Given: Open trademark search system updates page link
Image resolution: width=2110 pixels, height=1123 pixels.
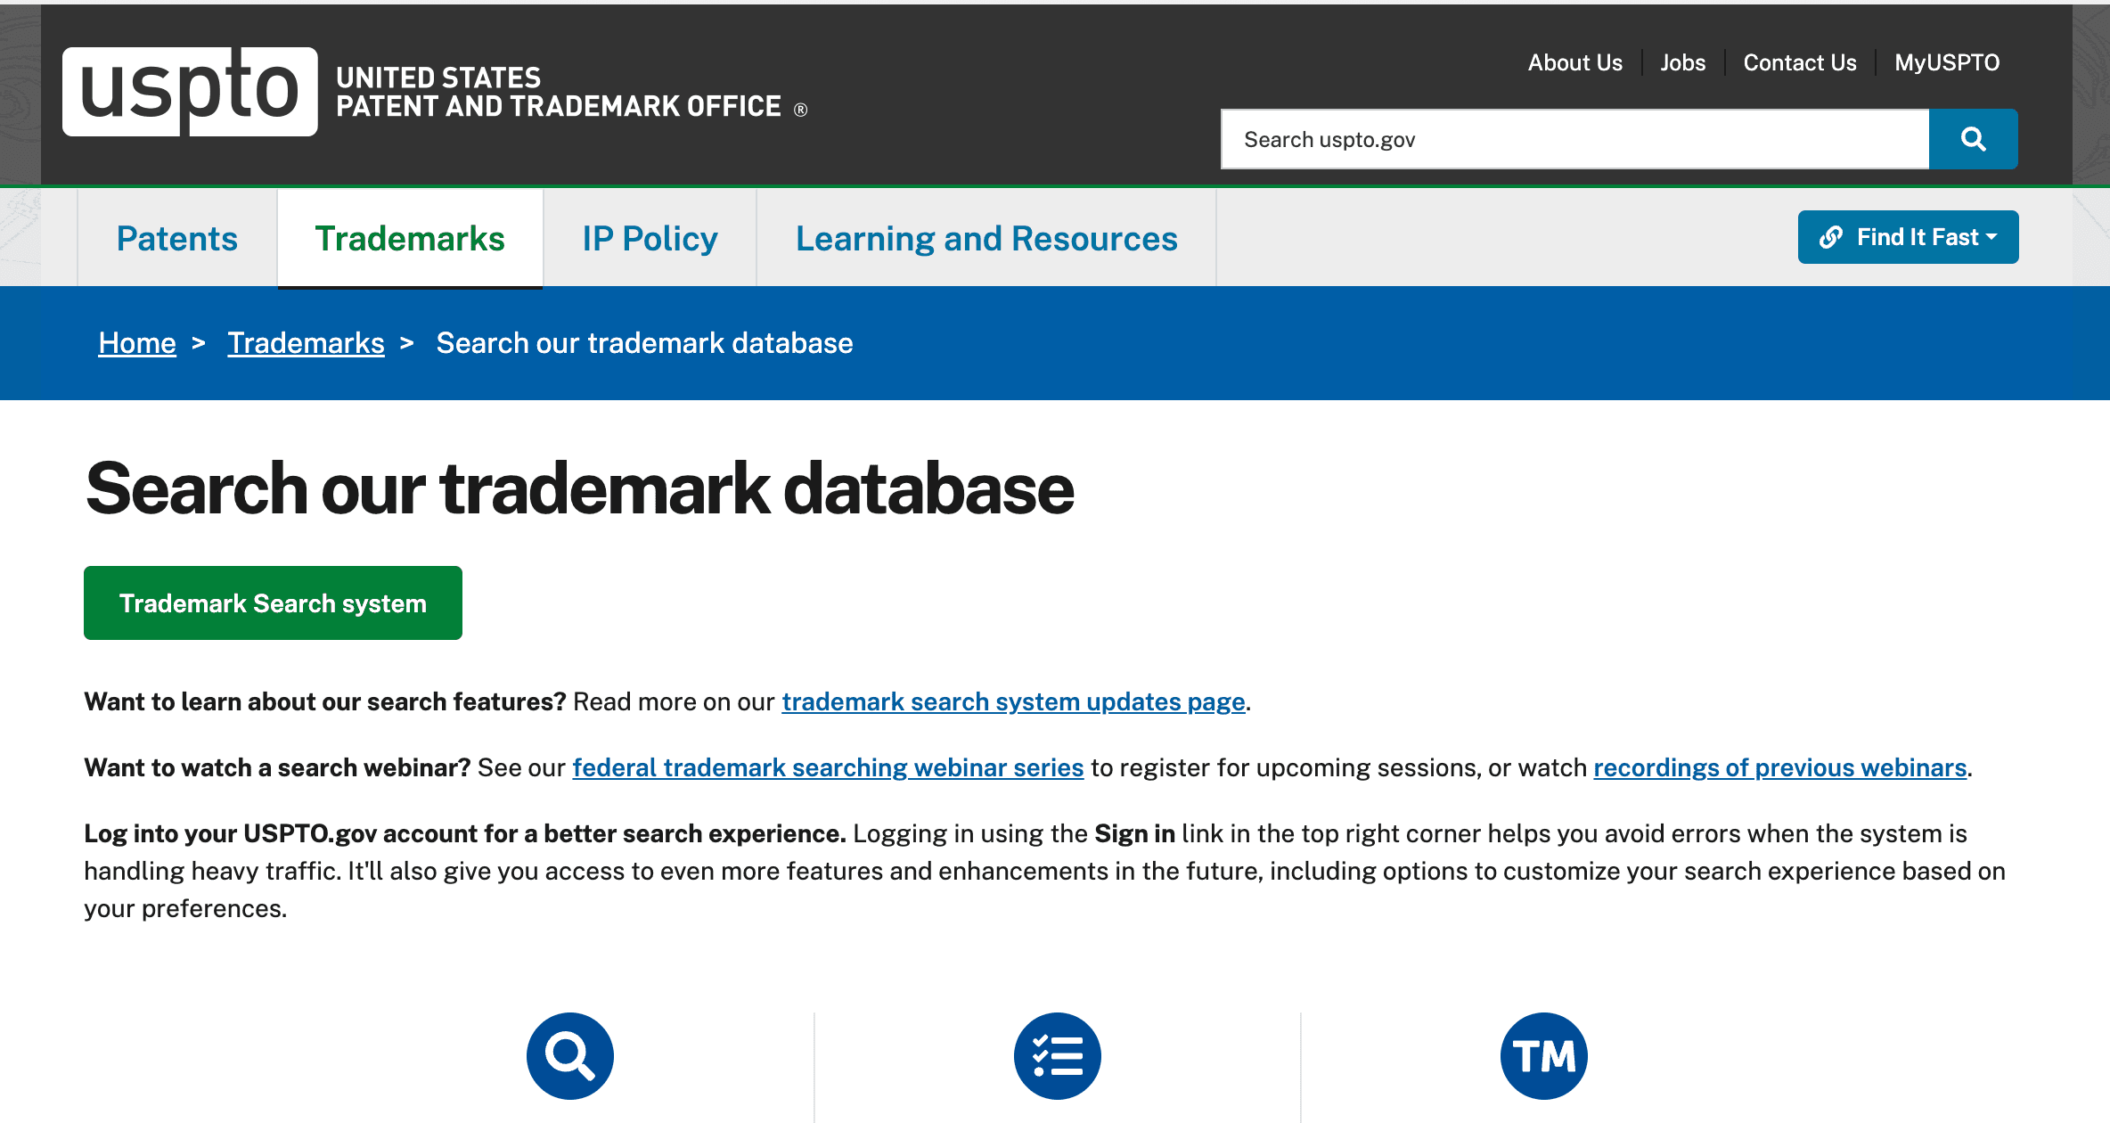Looking at the screenshot, I should point(1013,702).
